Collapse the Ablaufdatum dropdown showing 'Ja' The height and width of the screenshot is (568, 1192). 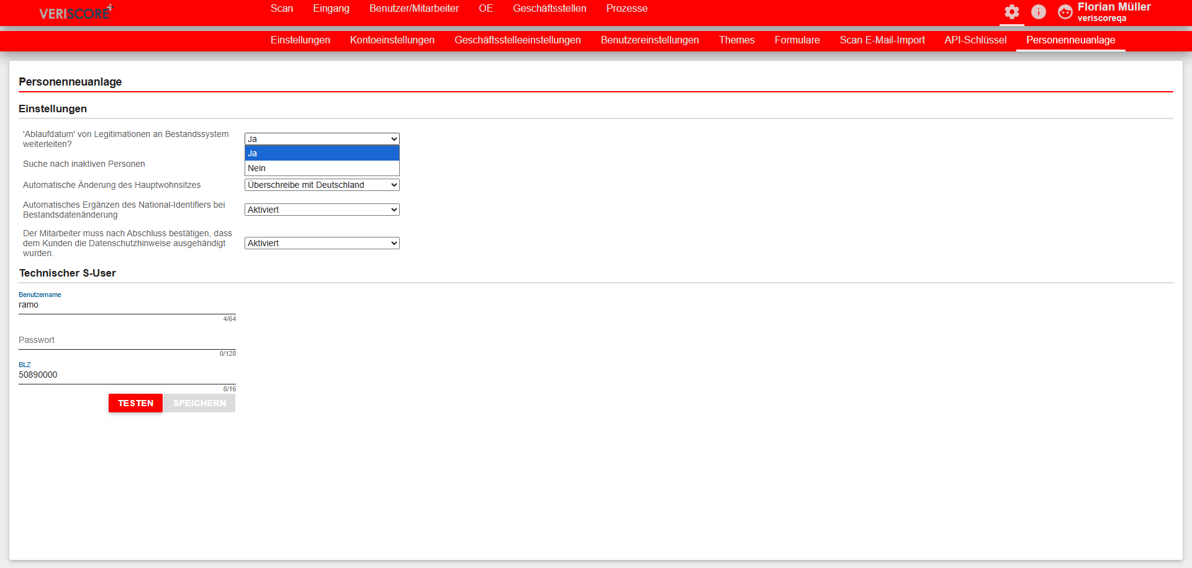point(322,139)
